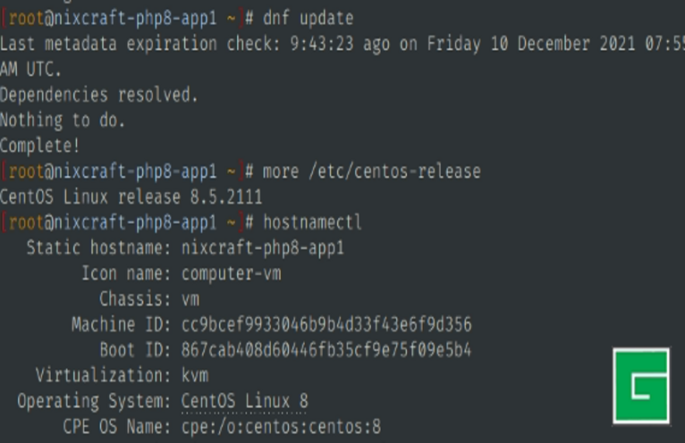The height and width of the screenshot is (443, 685).
Task: Click the Virtualization value kvm
Action: click(x=194, y=375)
